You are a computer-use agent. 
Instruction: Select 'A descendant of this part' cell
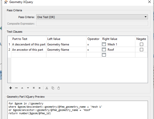click(x=29, y=44)
